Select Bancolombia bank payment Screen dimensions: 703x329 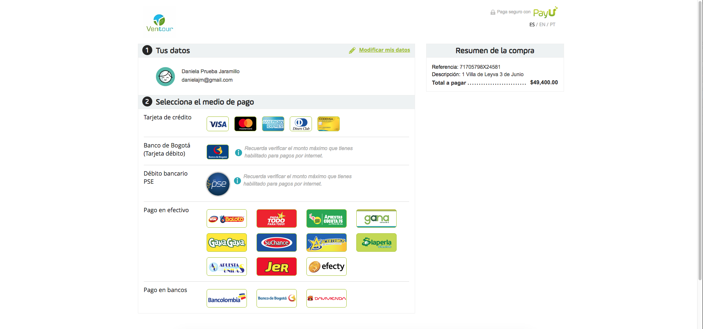[x=227, y=298]
